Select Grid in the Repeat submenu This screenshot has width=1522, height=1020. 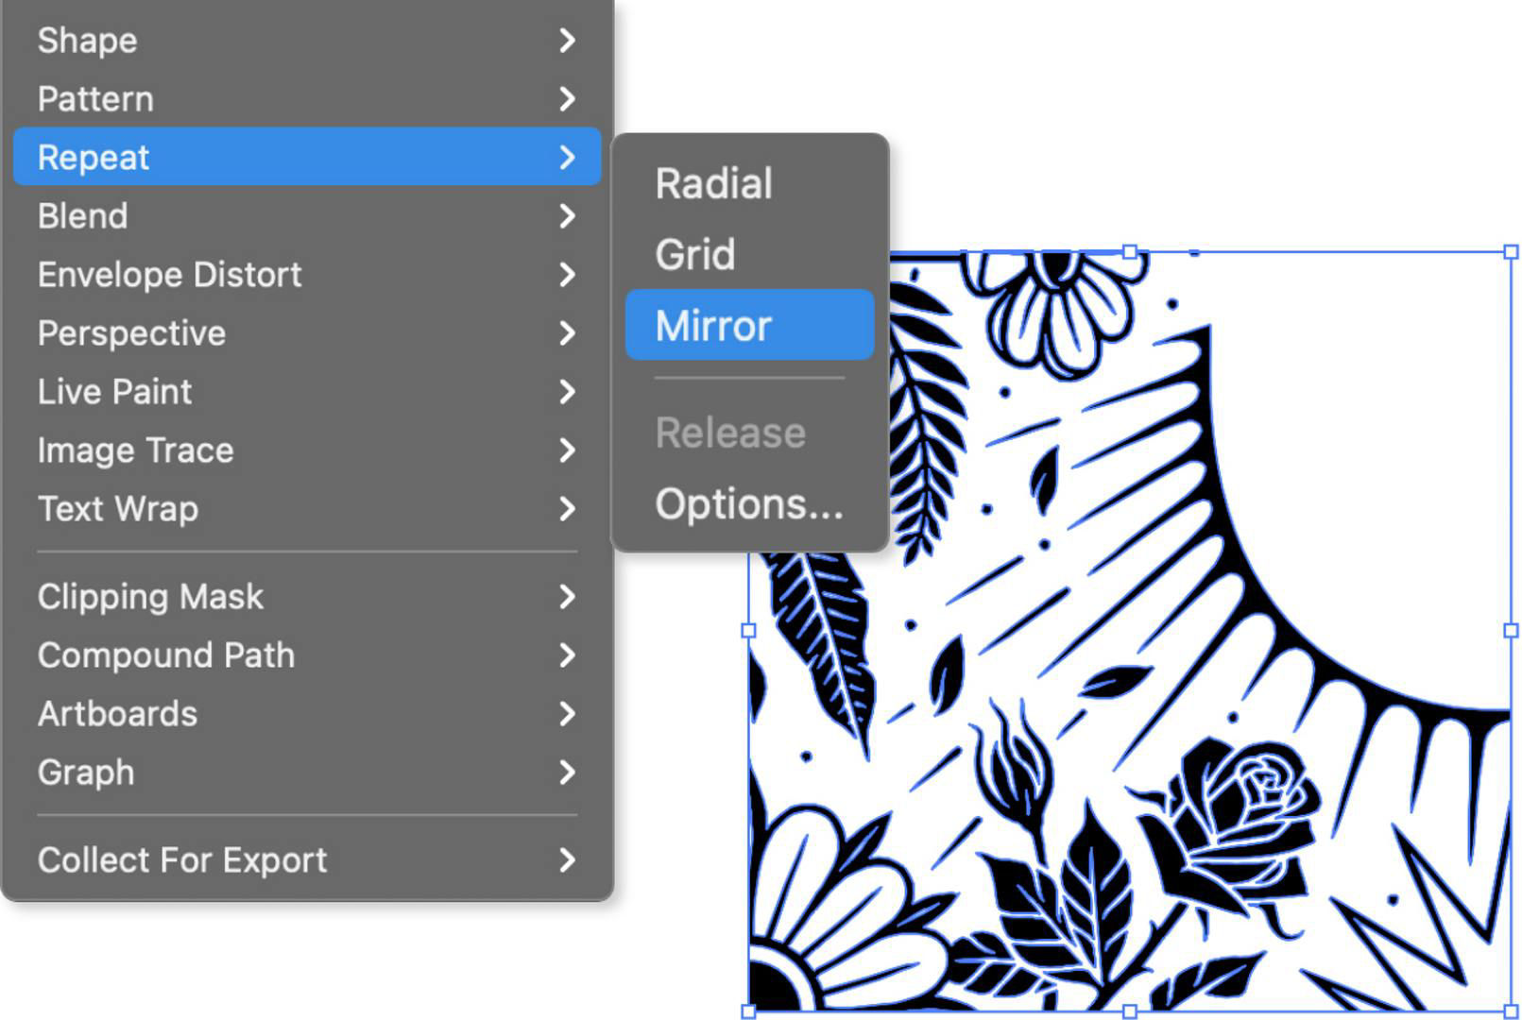(695, 255)
